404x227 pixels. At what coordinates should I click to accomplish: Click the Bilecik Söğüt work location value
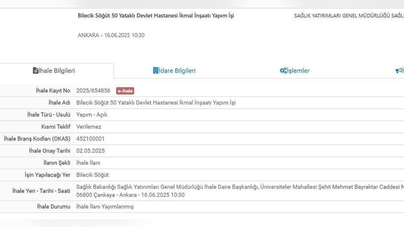point(93,175)
